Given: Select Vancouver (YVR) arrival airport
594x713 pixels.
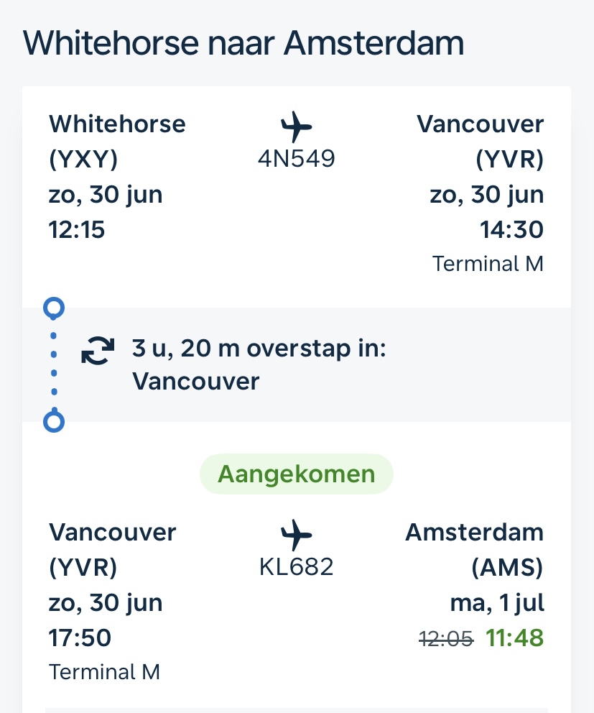Looking at the screenshot, I should (480, 141).
